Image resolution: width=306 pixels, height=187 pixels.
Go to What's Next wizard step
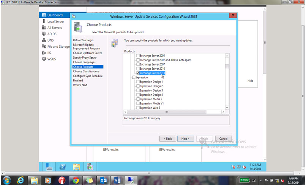[80, 85]
